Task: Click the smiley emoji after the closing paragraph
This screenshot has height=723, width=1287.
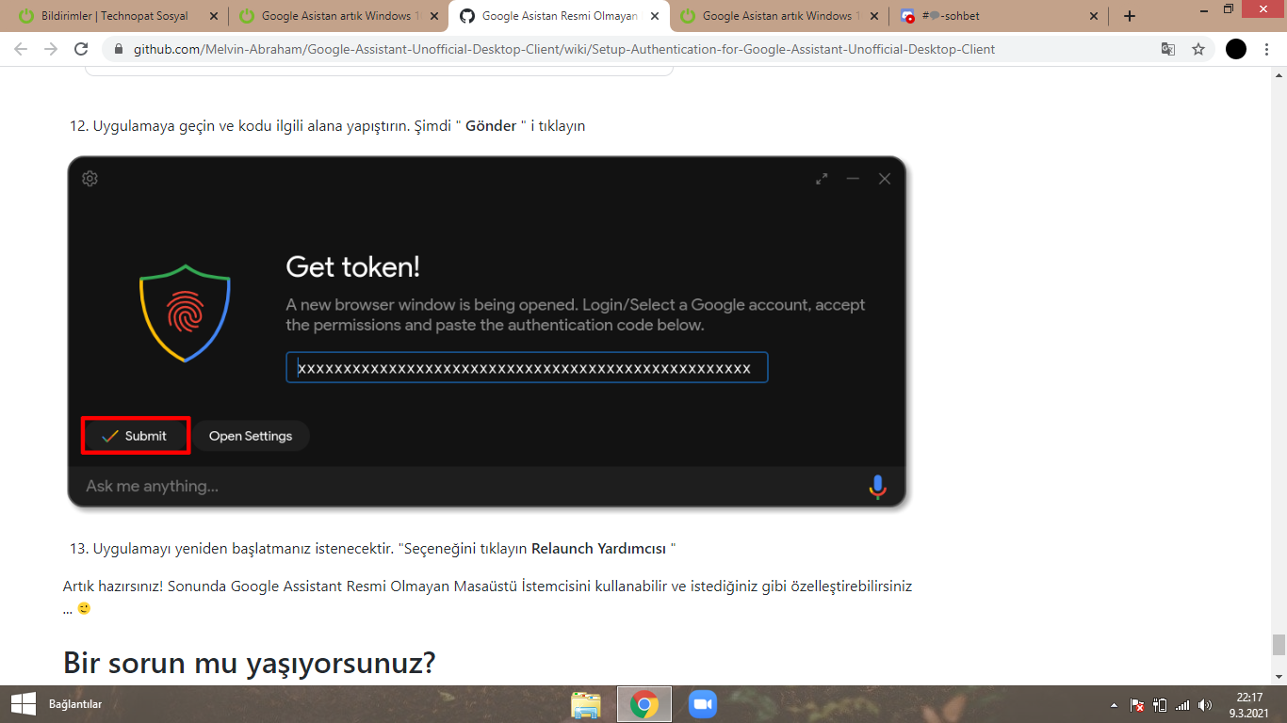Action: pos(84,608)
